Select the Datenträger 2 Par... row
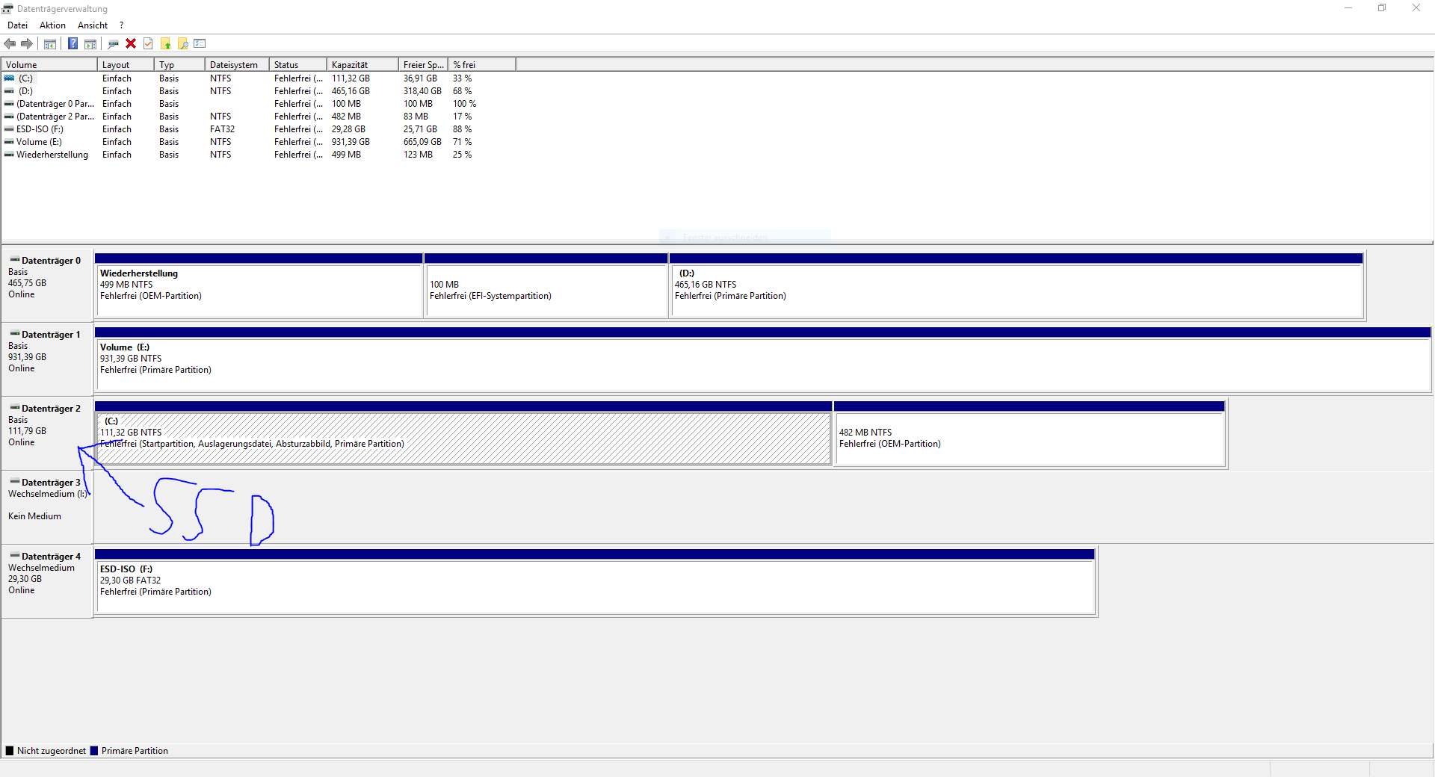1435x777 pixels. pyautogui.click(x=258, y=117)
